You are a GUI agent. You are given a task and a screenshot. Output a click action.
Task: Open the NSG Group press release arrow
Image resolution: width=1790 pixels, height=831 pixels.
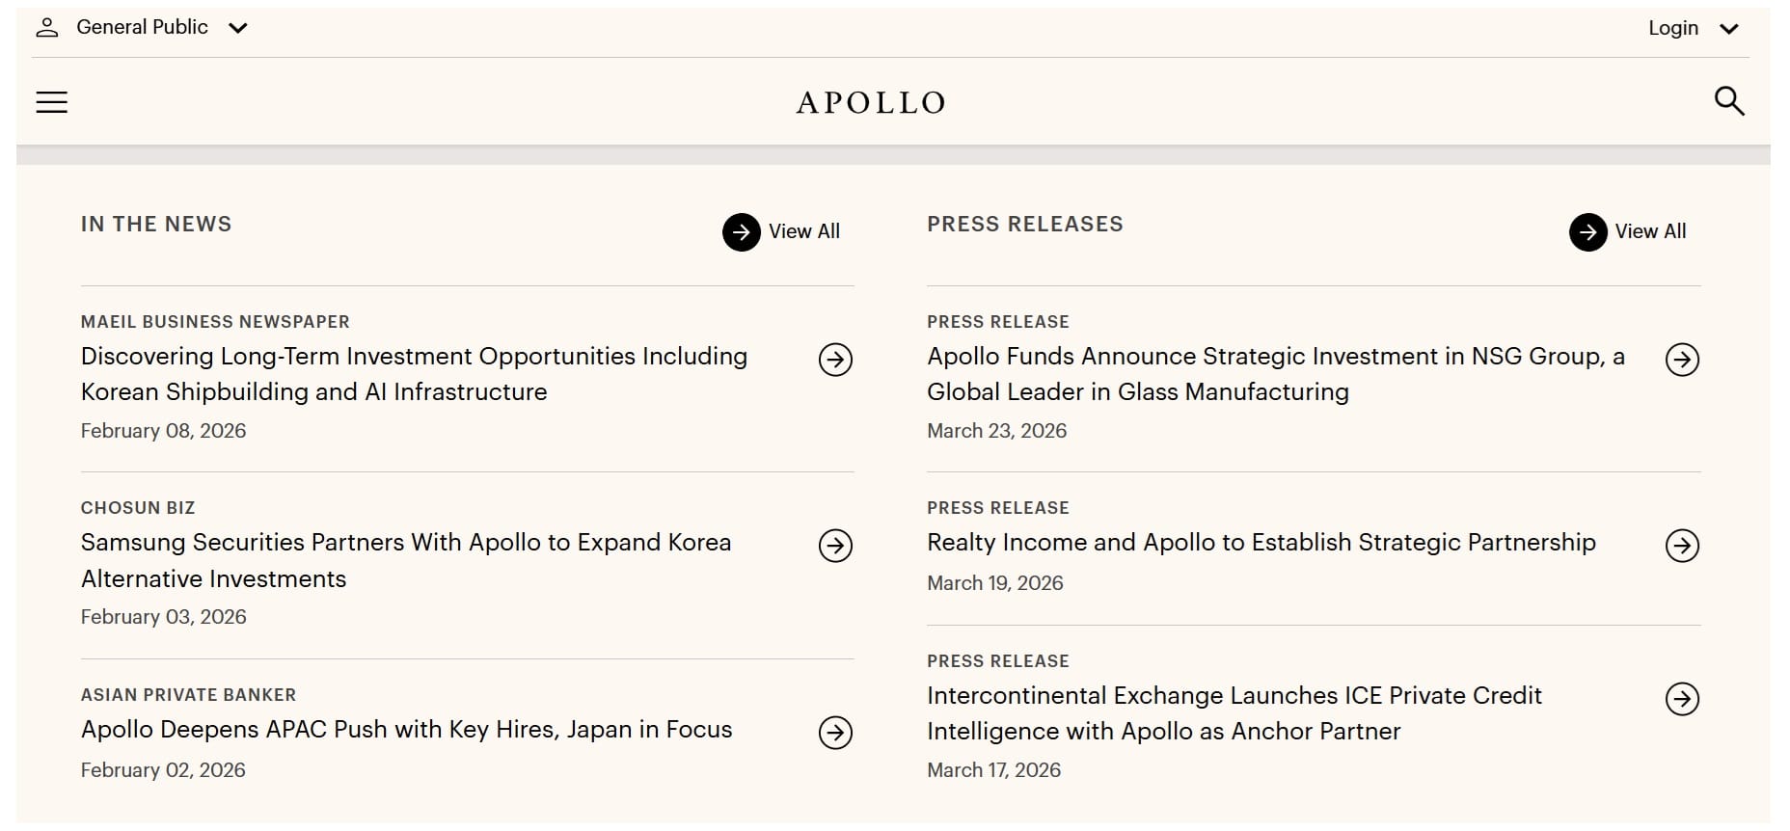coord(1684,361)
